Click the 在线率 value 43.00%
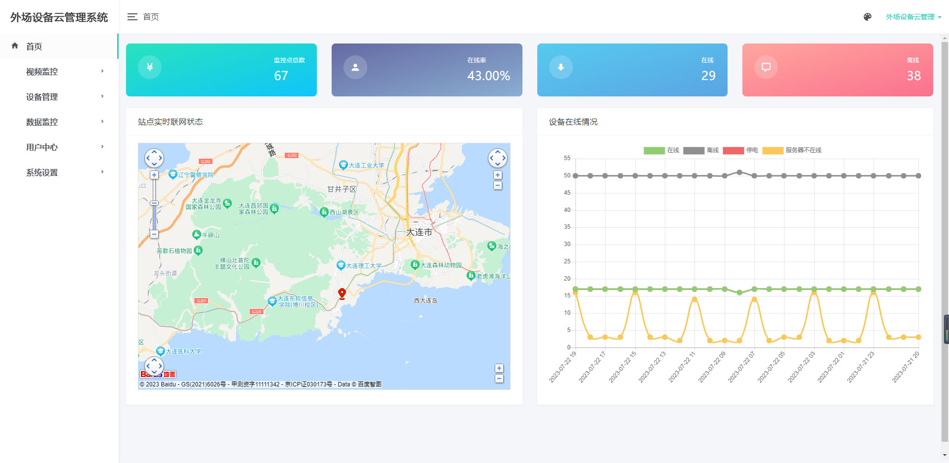 coord(488,76)
